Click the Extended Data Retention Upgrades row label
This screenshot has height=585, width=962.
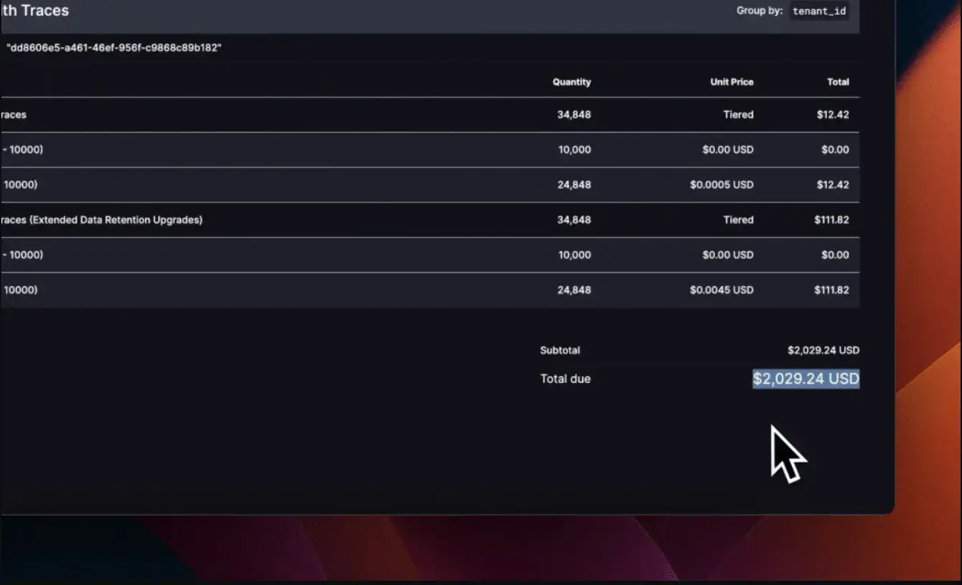(101, 220)
